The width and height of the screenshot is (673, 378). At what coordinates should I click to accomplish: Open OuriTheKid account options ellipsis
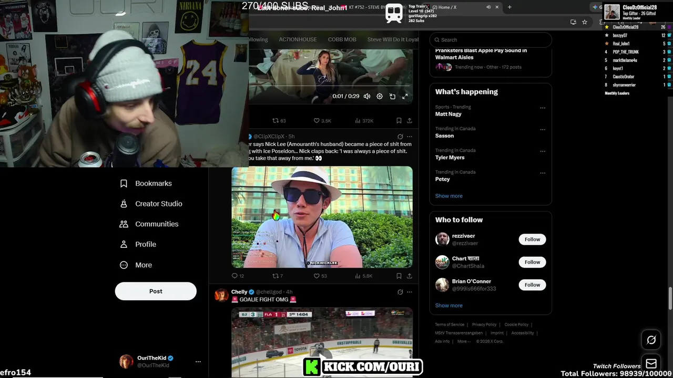[198, 362]
